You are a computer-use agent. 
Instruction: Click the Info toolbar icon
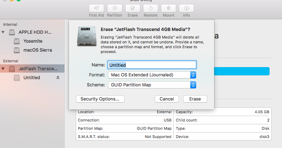[186, 8]
